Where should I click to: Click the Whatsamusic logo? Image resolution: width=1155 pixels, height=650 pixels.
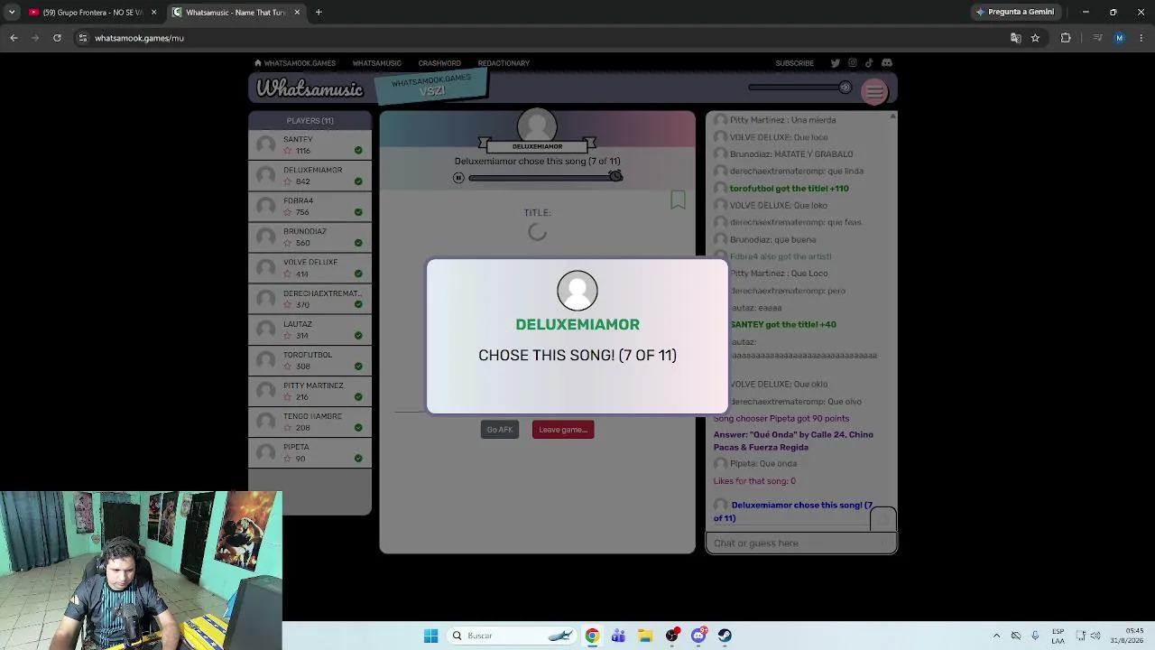(x=310, y=88)
